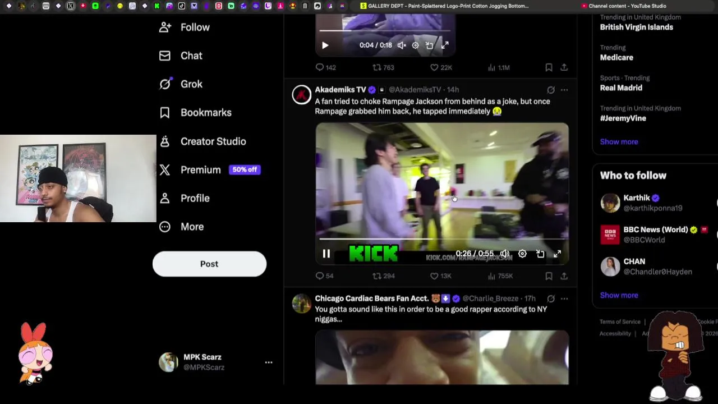Repost the post with 294 reposts
Viewport: 718px width, 404px height.
click(x=384, y=276)
